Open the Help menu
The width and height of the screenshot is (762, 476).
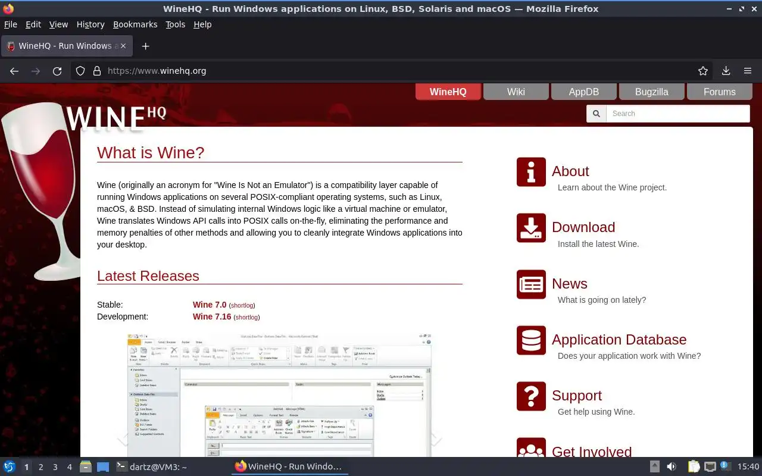coord(202,24)
